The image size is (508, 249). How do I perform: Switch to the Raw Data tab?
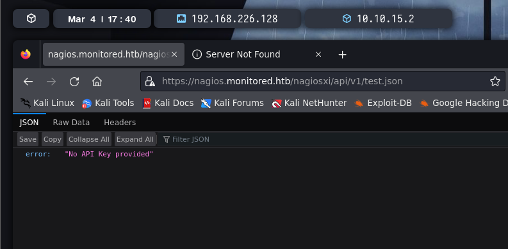click(x=71, y=123)
